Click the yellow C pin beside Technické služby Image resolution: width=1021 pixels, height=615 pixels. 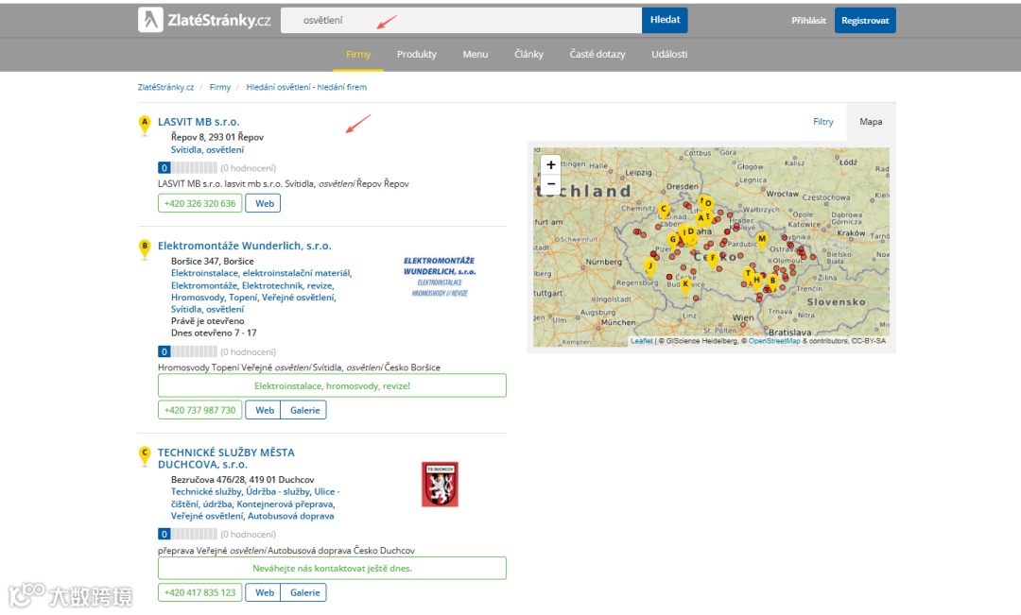(x=145, y=455)
